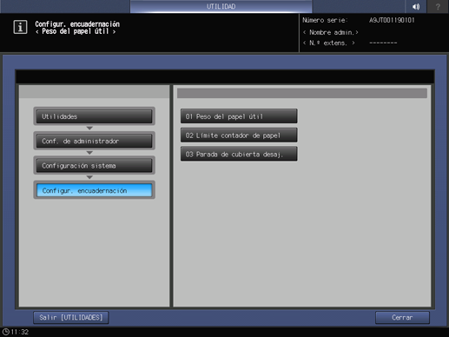Click the information 'i' icon
This screenshot has width=449, height=337.
[x=20, y=27]
